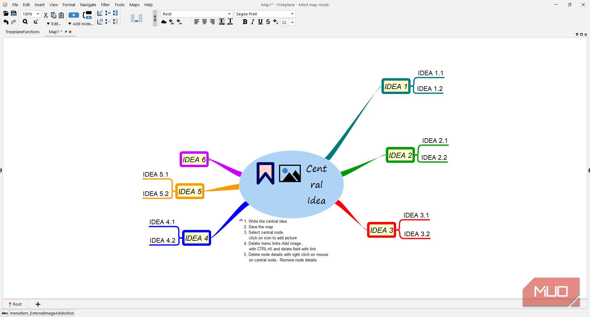This screenshot has width=590, height=317.
Task: Add new child node with blue plus button
Action: click(x=74, y=15)
